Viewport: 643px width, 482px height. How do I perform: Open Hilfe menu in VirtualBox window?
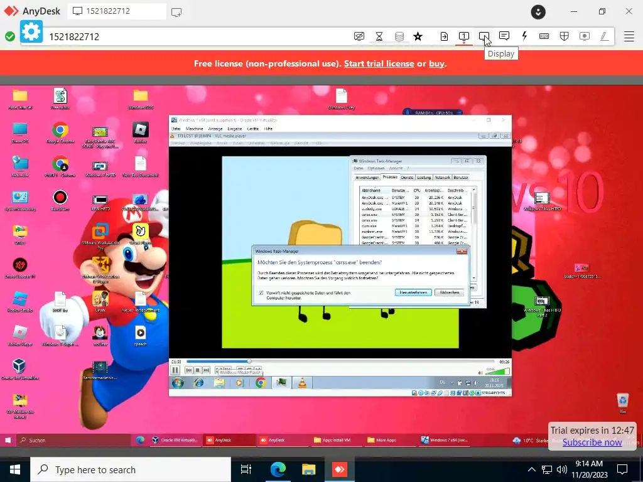tap(267, 129)
